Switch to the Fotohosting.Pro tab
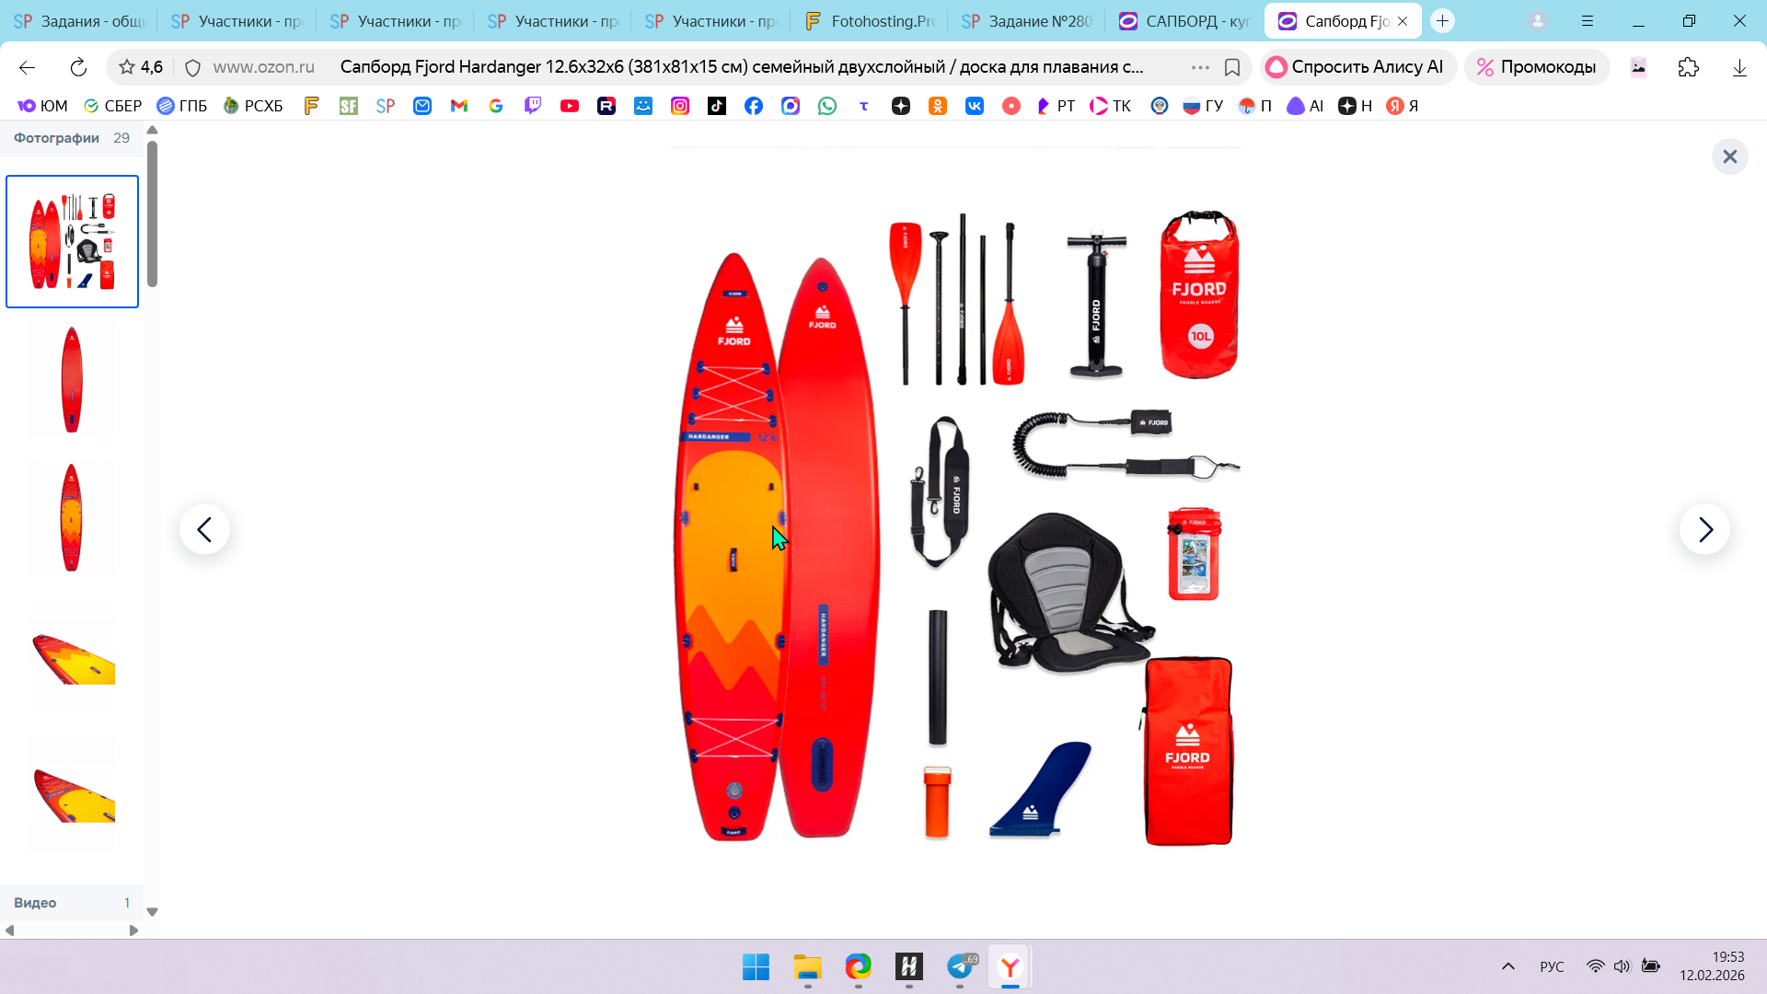1767x994 pixels. coord(870,21)
